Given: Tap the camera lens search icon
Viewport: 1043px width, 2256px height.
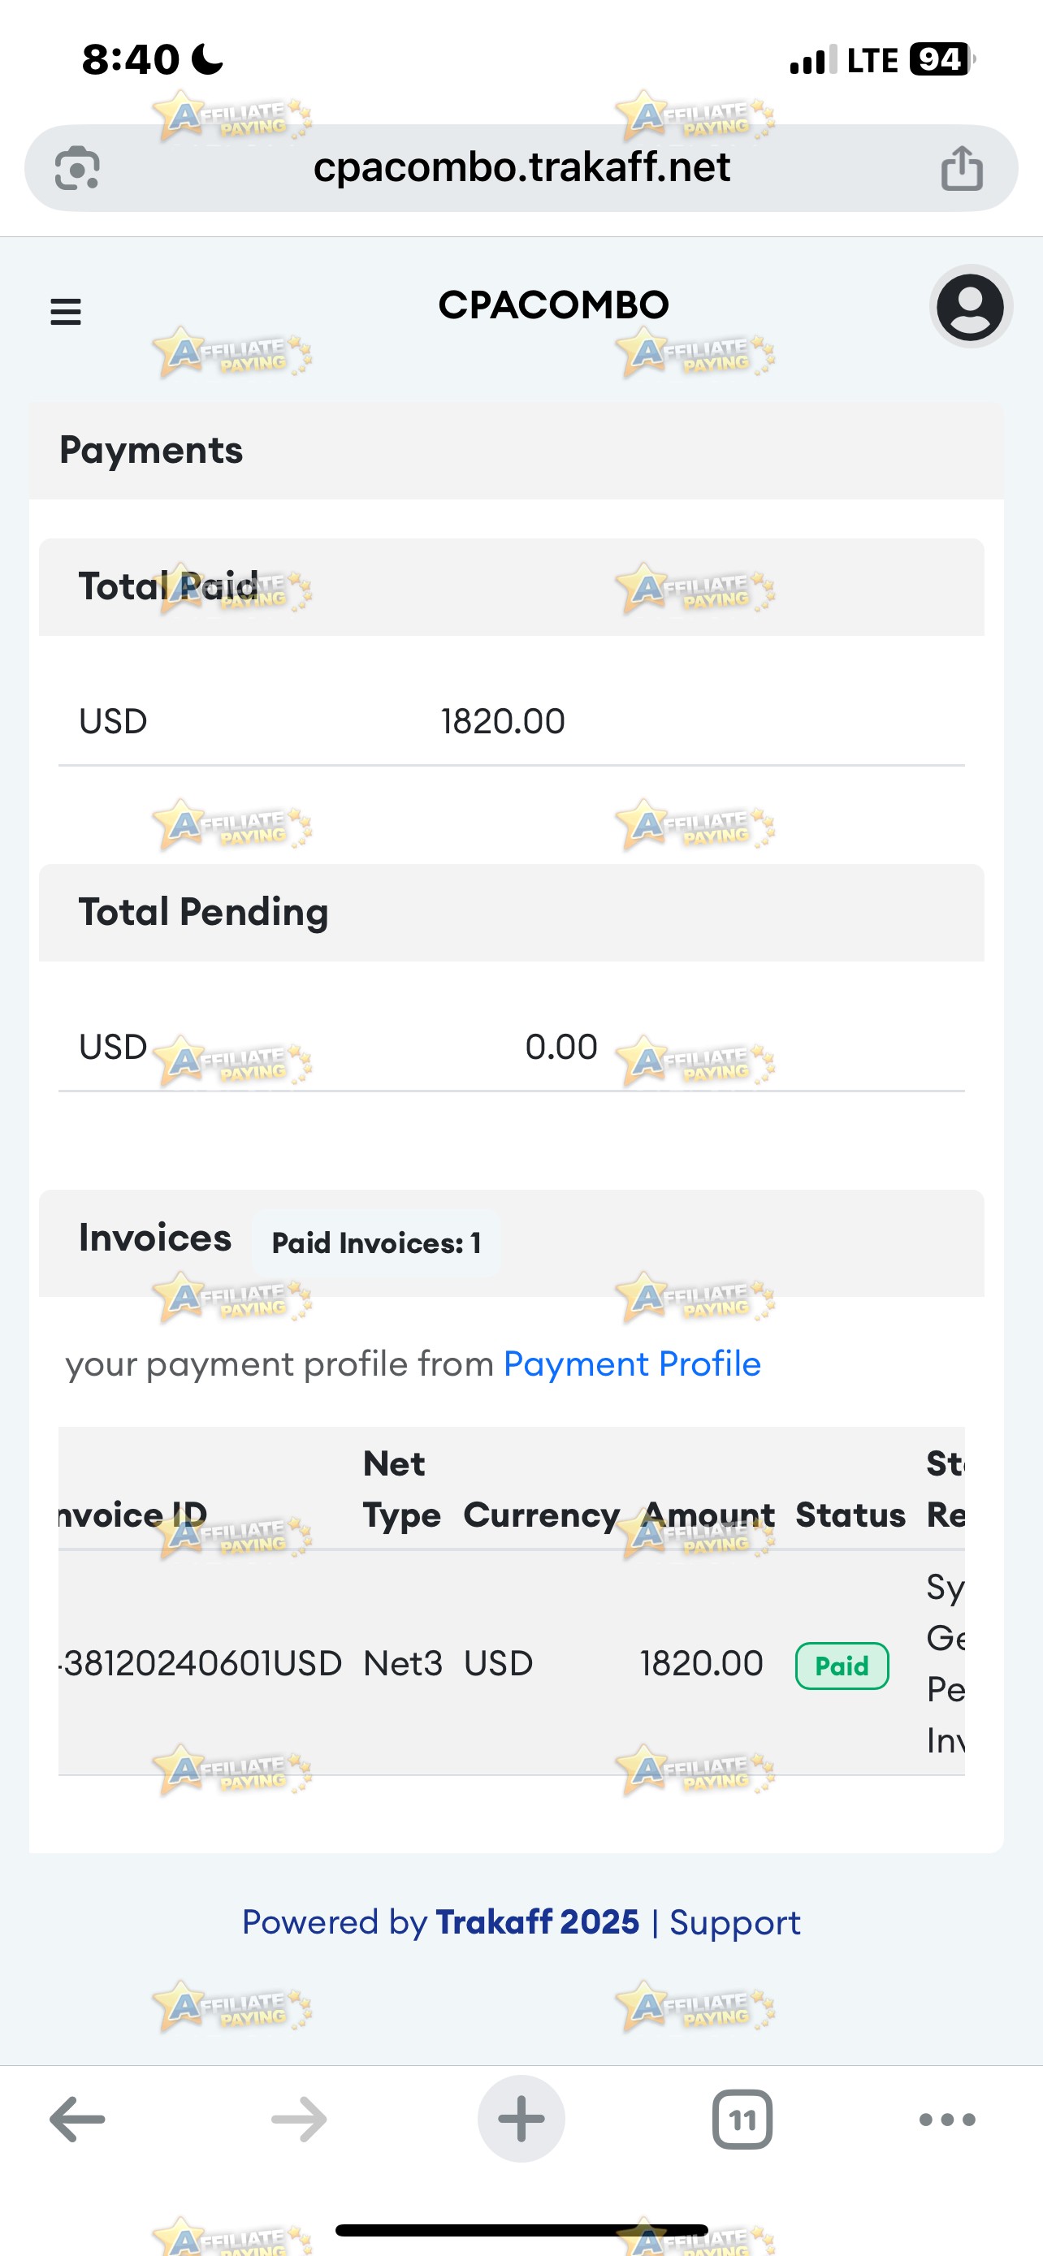Looking at the screenshot, I should click(77, 168).
